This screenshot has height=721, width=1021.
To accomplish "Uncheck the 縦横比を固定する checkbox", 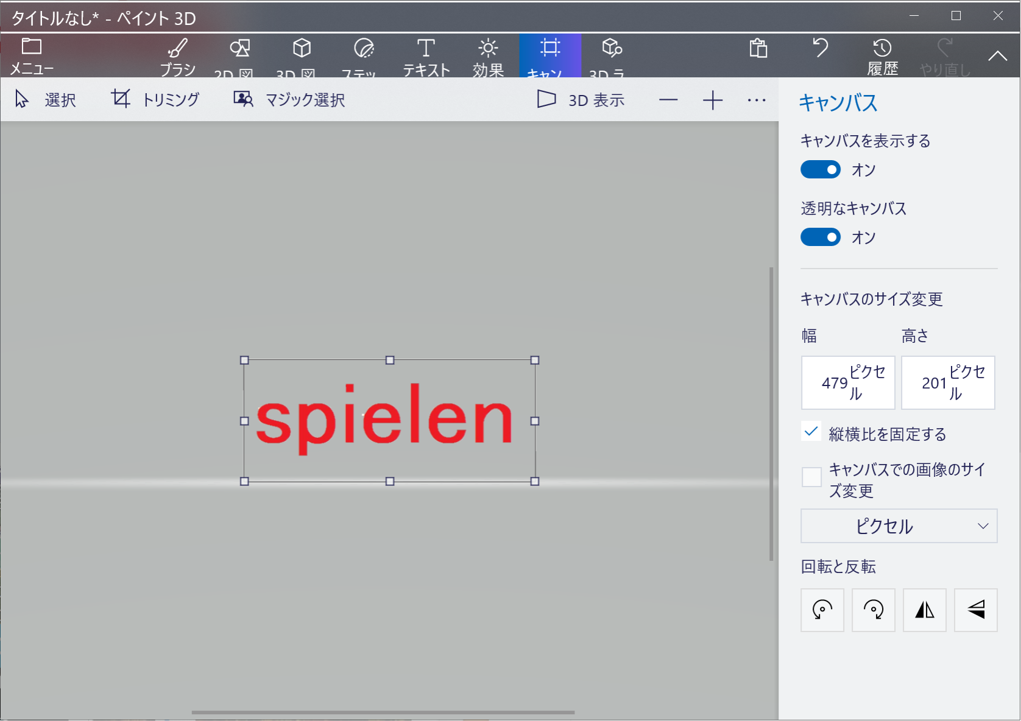I will point(811,432).
